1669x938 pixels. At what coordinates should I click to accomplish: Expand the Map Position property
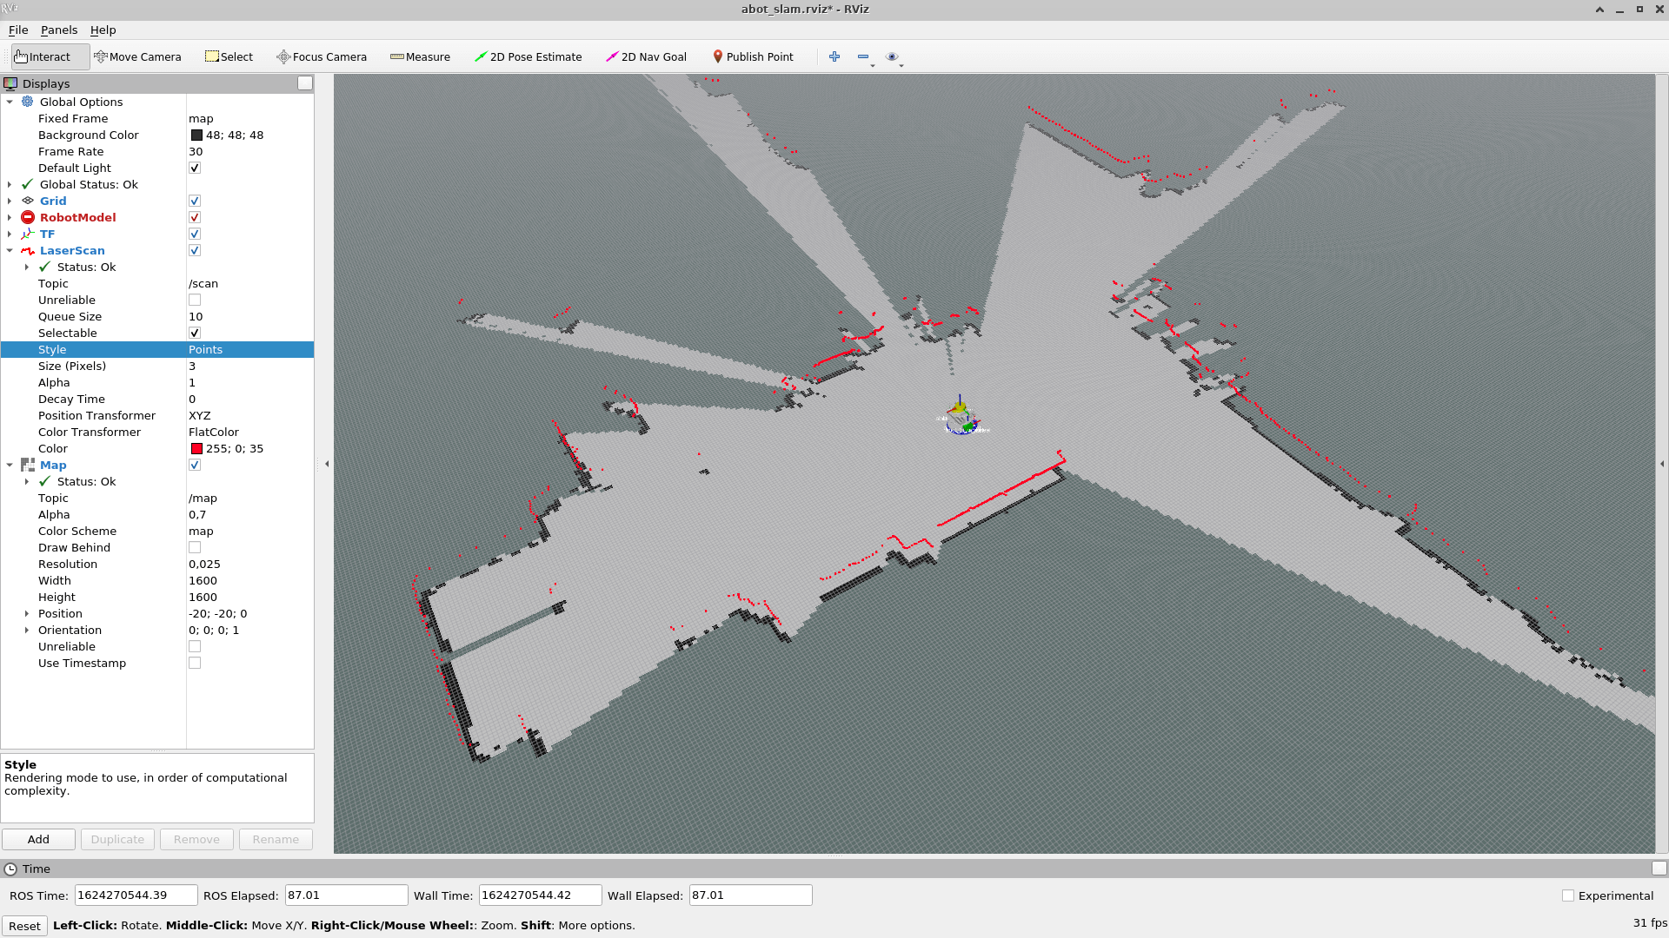(x=27, y=613)
